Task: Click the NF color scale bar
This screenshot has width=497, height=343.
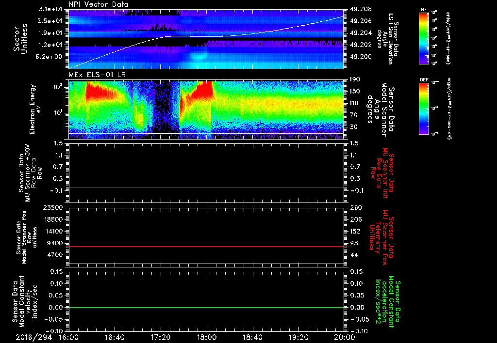Action: (x=424, y=38)
